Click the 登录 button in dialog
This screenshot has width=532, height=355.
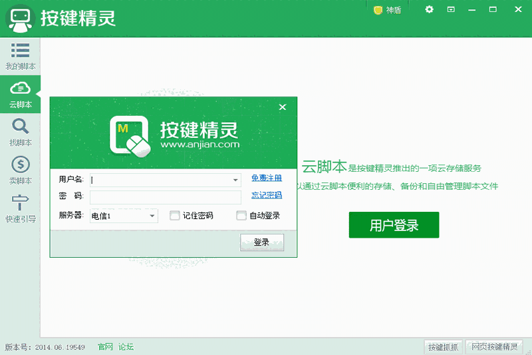pos(262,242)
